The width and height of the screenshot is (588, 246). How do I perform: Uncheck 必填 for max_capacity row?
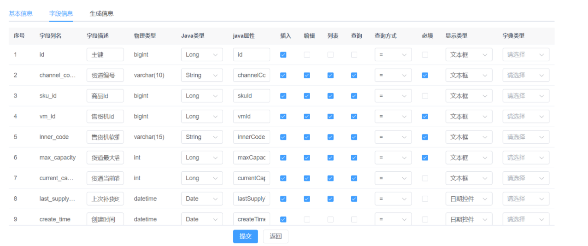[425, 158]
